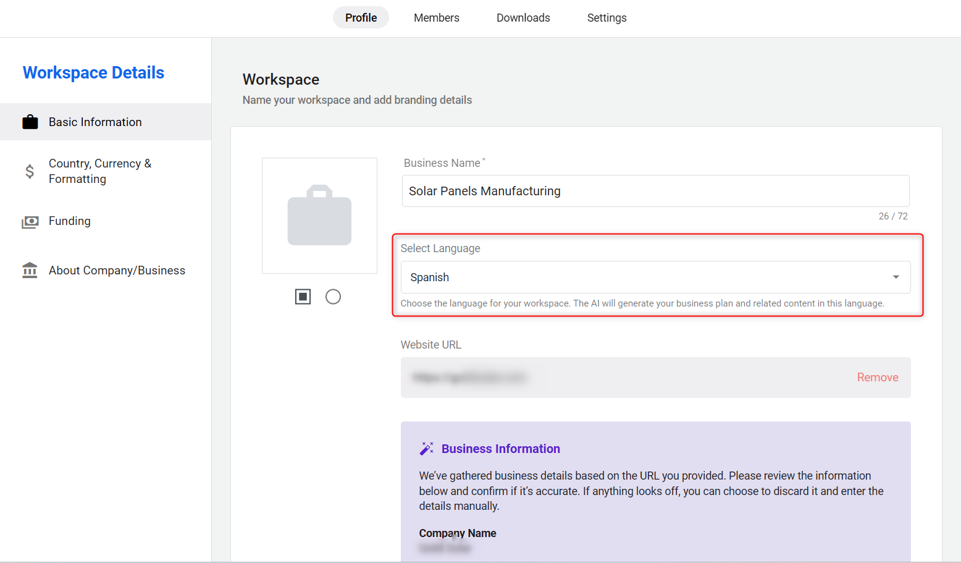Click the dollar sign icon
This screenshot has height=563, width=961.
[30, 171]
